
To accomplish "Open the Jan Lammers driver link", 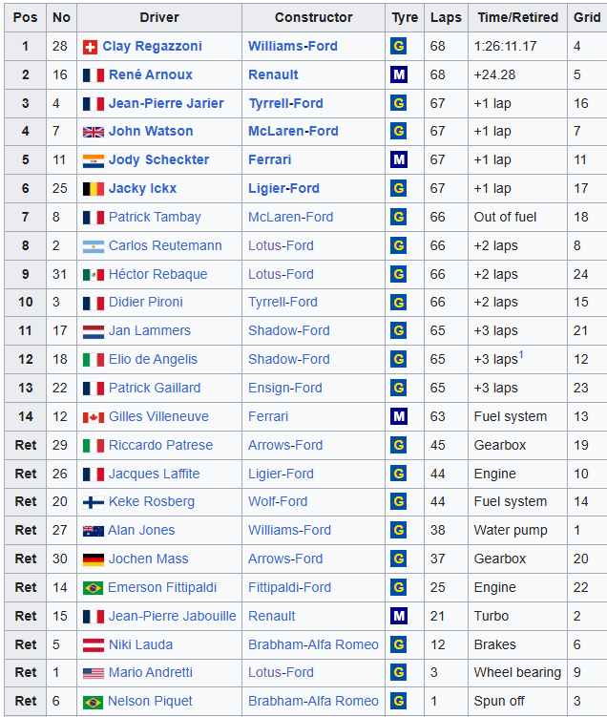I will coord(150,330).
